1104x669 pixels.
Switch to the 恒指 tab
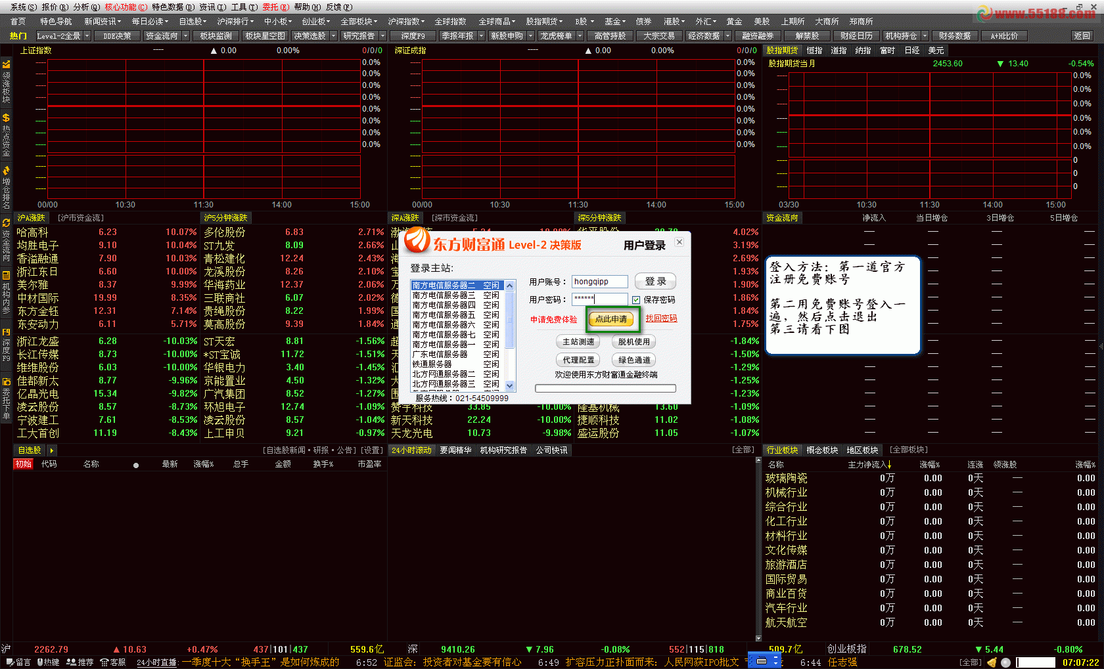[814, 51]
